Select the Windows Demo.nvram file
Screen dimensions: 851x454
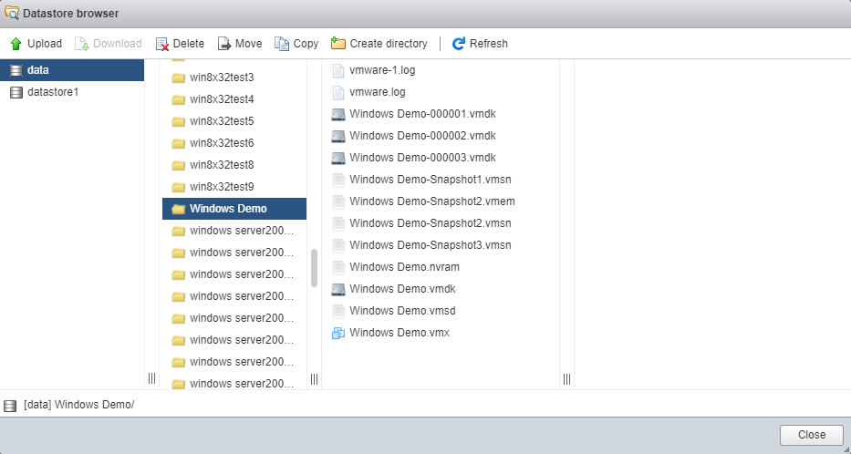(x=404, y=267)
